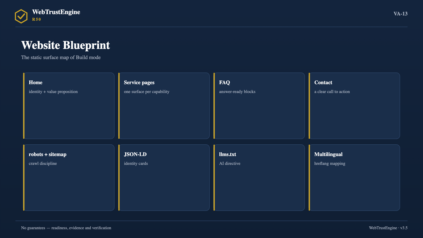423x238 pixels.
Task: Click 'AI directive' description
Action: [230, 163]
